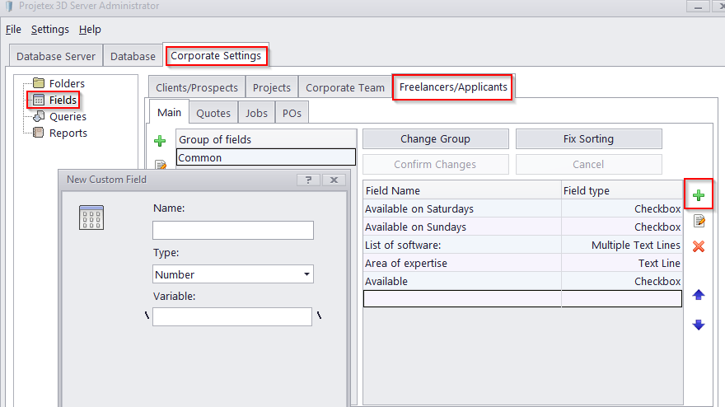The image size is (725, 407).
Task: Select the Available on Sundays row
Action: pyautogui.click(x=522, y=227)
